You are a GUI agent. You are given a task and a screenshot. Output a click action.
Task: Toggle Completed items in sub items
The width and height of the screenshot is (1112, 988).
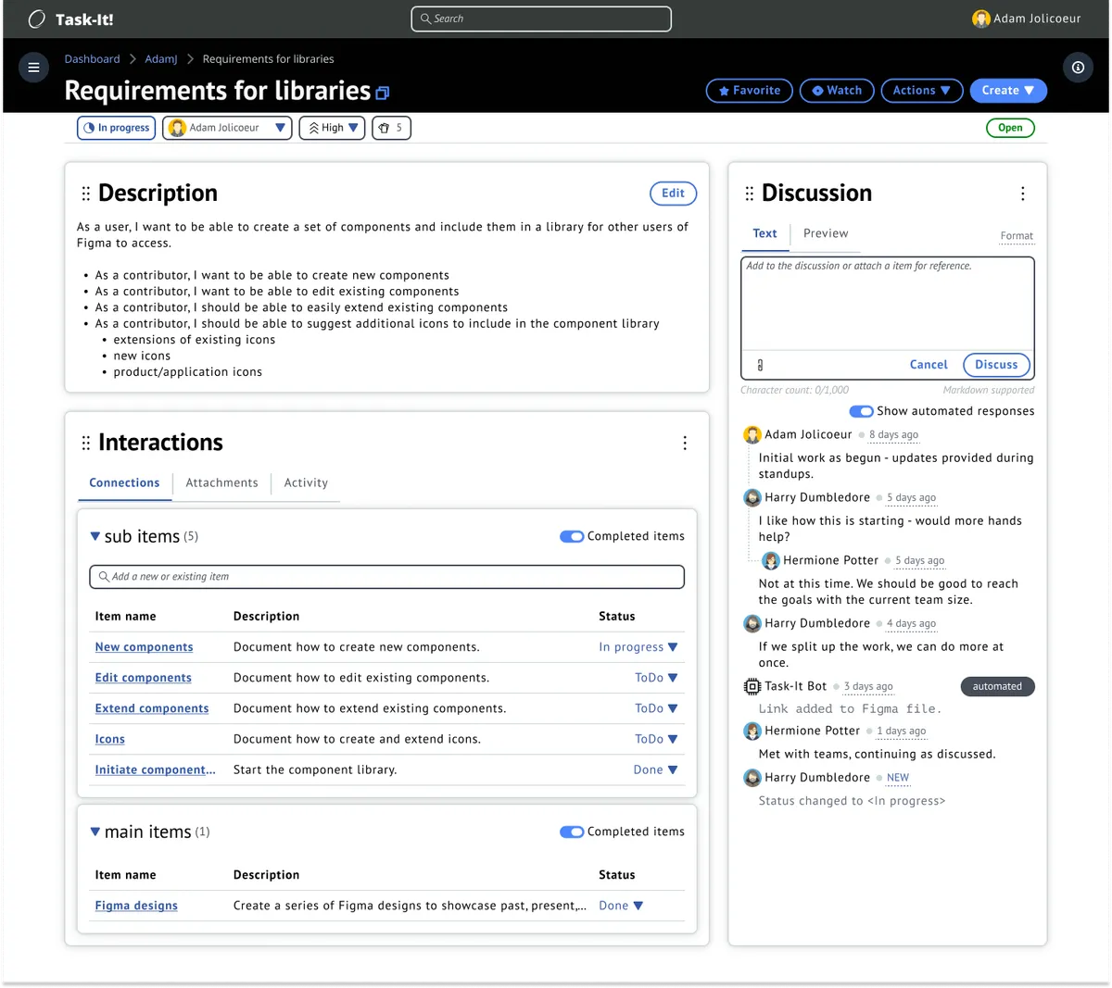(x=572, y=536)
